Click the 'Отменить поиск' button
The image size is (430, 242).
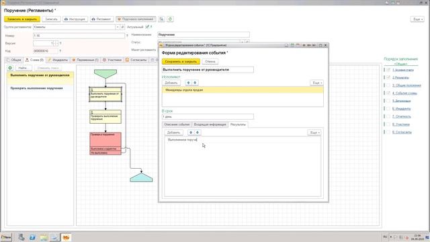(48, 68)
